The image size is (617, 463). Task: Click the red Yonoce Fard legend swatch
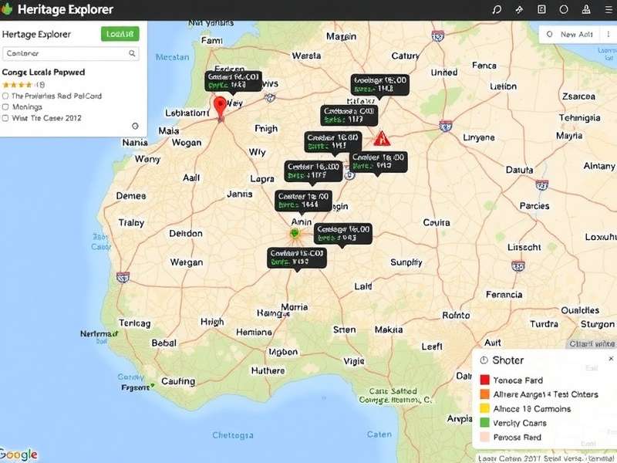click(x=484, y=380)
